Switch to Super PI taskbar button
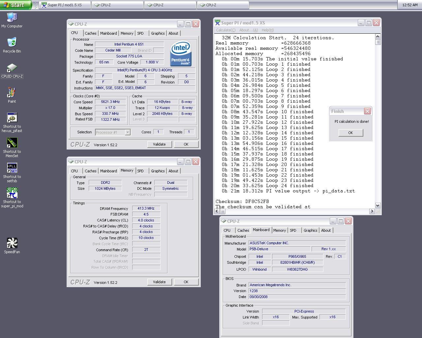422x338 pixels. (65, 5)
